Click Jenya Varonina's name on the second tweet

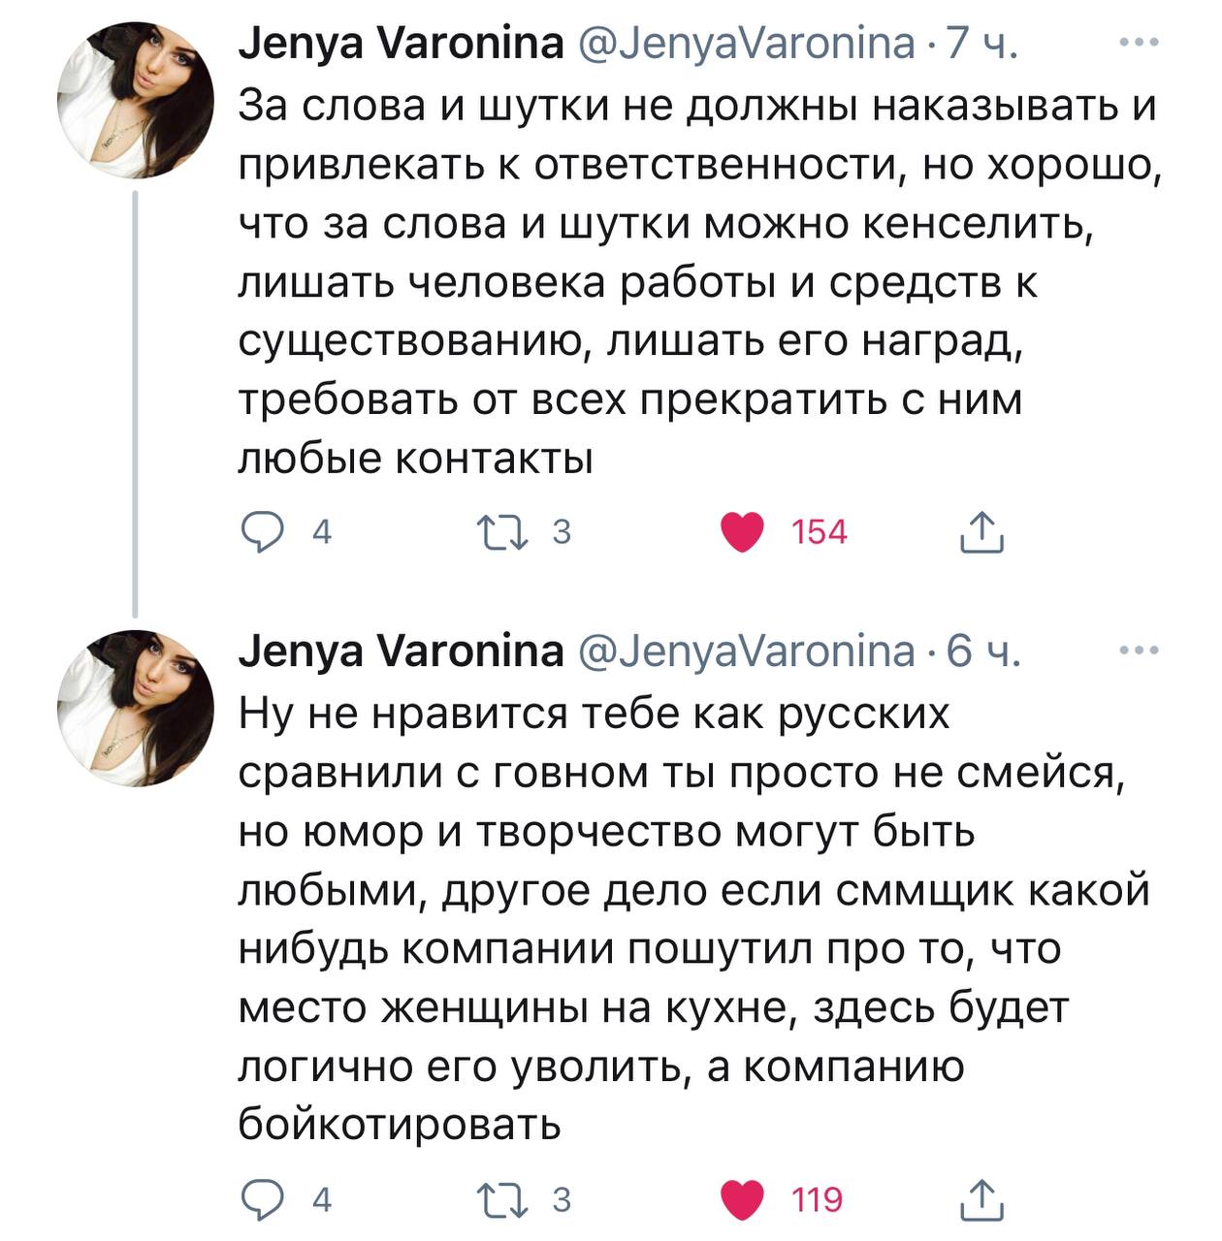(402, 652)
